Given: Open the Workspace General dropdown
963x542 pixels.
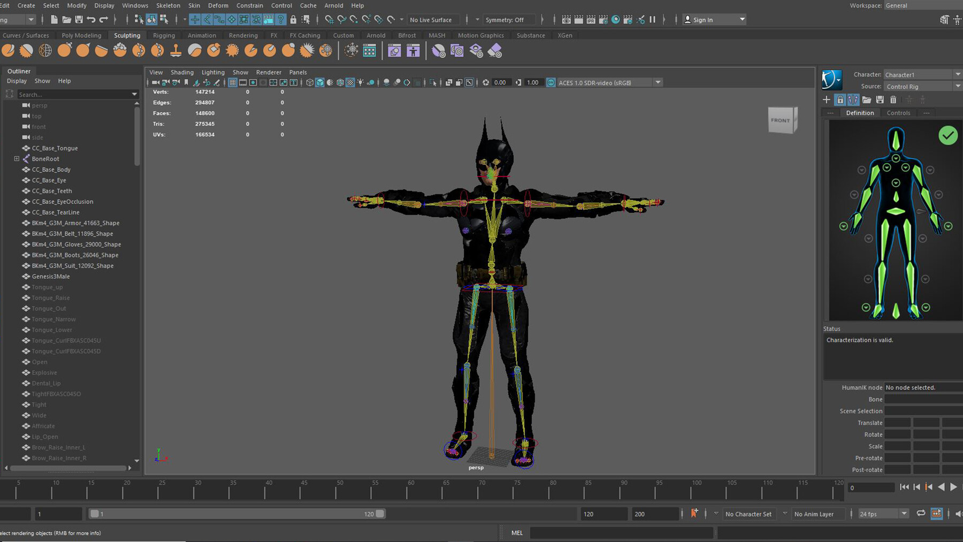Looking at the screenshot, I should 923,5.
